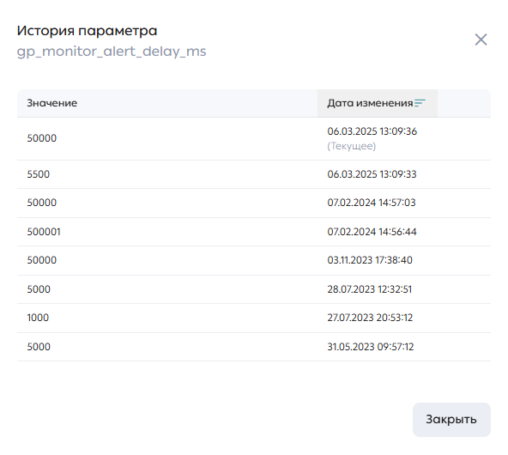508x455 pixels.
Task: Click date 06.03.2025 13:09:36
Action: 372,131
